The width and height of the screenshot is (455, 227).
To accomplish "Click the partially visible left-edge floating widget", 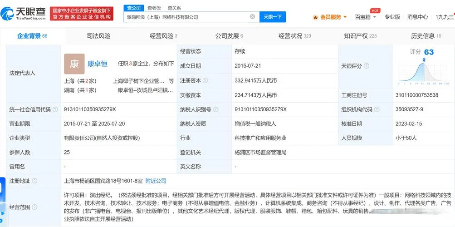I will point(2,202).
